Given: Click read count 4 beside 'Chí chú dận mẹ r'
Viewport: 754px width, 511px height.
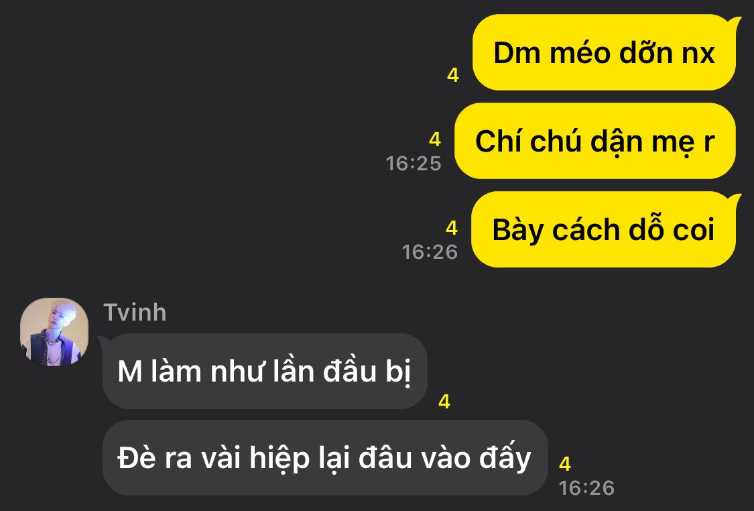Looking at the screenshot, I should (435, 139).
